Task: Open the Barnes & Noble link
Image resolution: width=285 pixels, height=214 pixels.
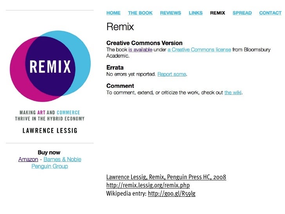Action: [x=62, y=159]
